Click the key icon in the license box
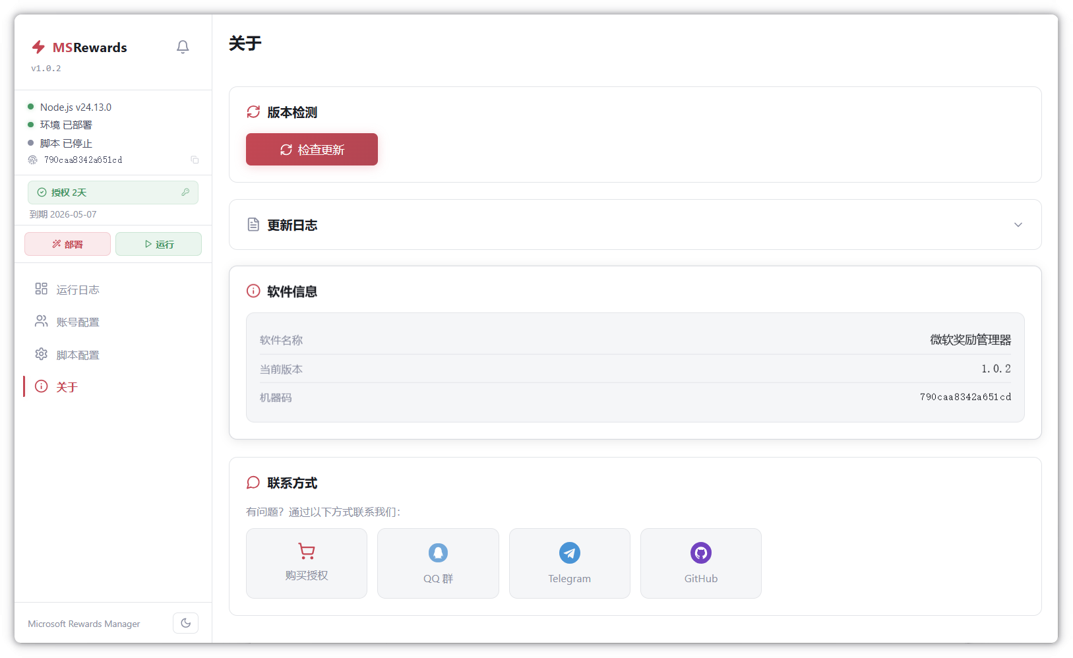 click(185, 192)
